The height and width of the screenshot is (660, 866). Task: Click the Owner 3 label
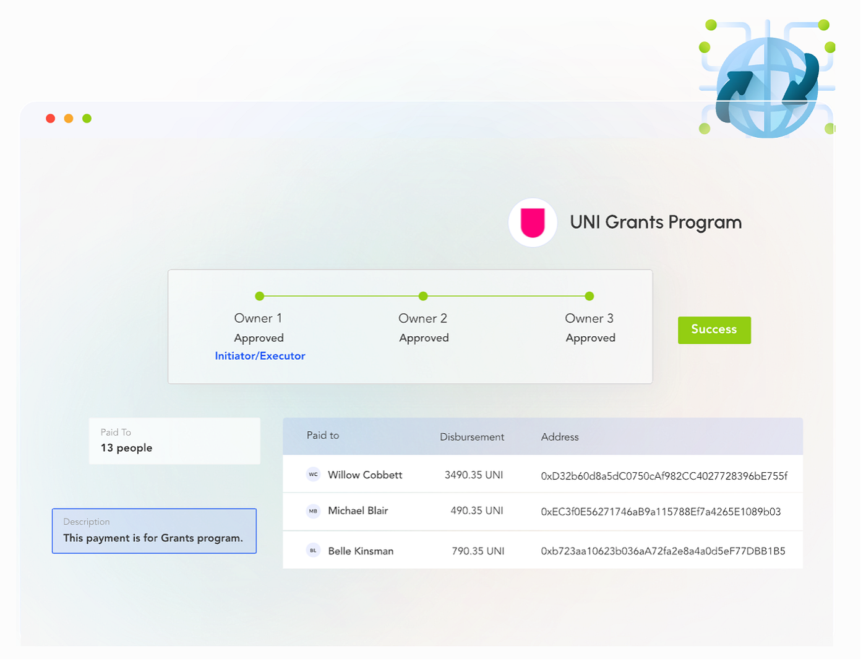(x=589, y=318)
